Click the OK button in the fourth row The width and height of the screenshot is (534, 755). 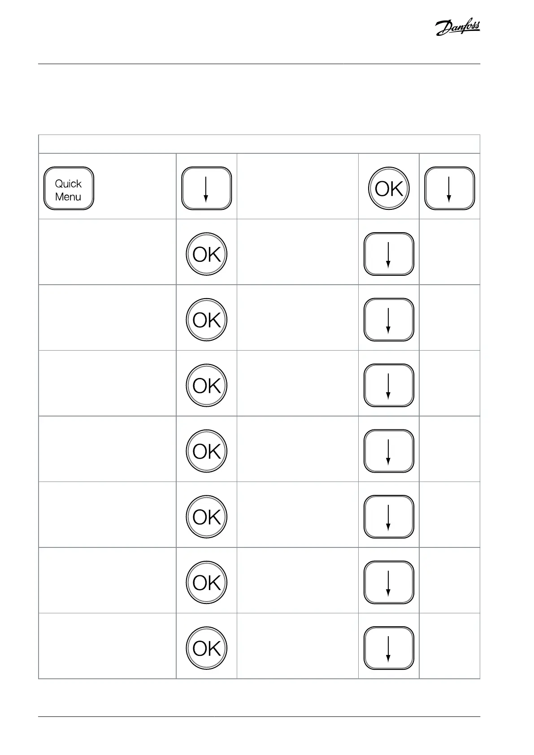207,386
